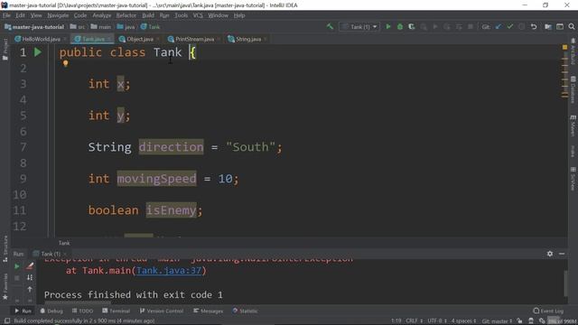This screenshot has height=325, width=578.
Task: Open the 4 spaces indent selector
Action: click(x=463, y=321)
